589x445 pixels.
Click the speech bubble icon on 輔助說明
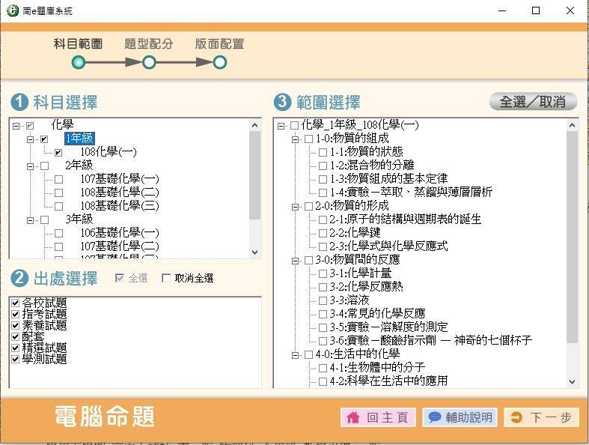click(435, 417)
